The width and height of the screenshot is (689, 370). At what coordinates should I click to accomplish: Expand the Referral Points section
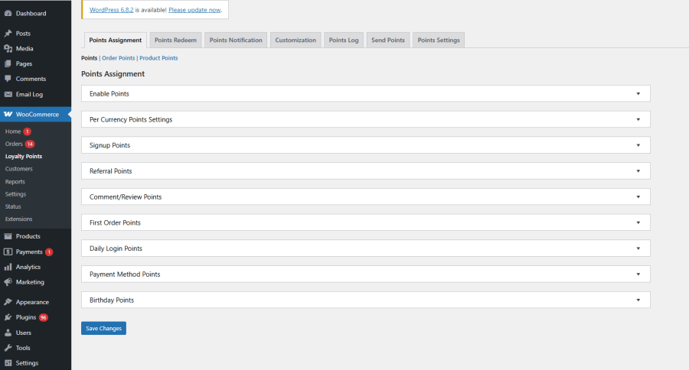tap(638, 171)
